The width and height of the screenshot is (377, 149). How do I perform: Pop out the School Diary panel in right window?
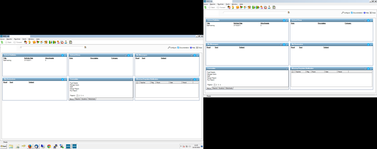(371, 20)
